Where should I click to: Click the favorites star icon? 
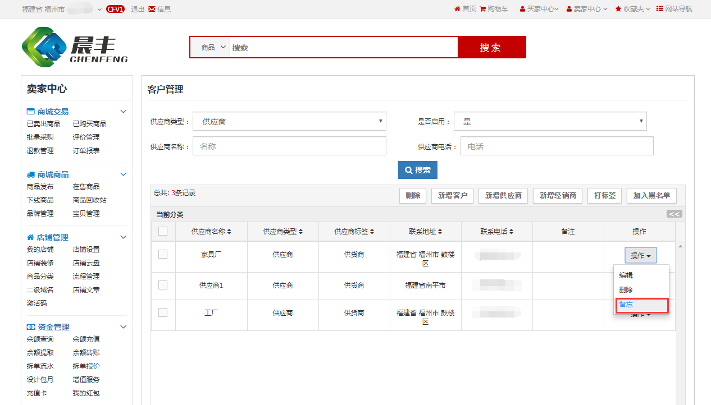(x=618, y=9)
